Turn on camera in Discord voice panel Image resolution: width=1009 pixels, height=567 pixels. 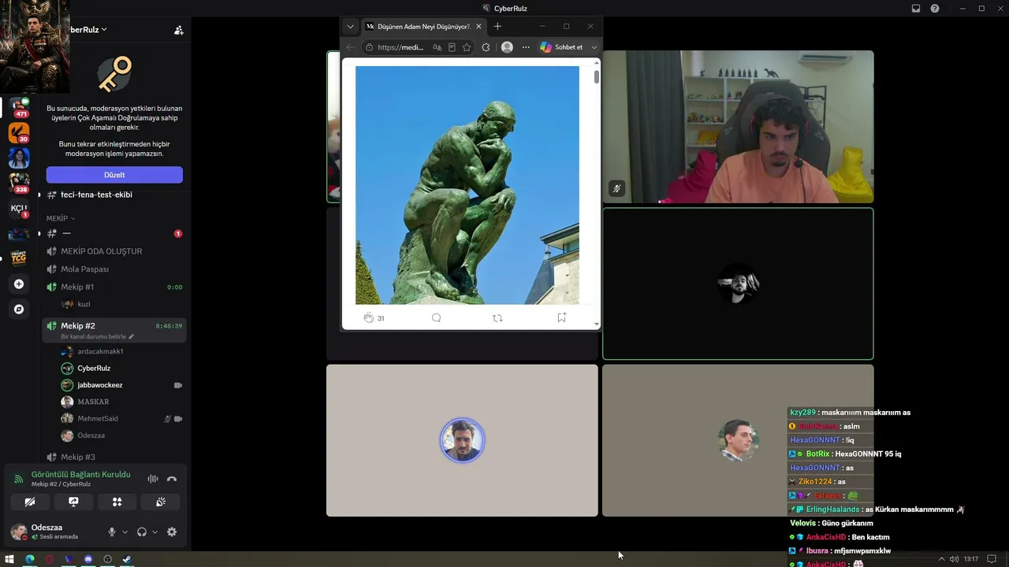[30, 502]
